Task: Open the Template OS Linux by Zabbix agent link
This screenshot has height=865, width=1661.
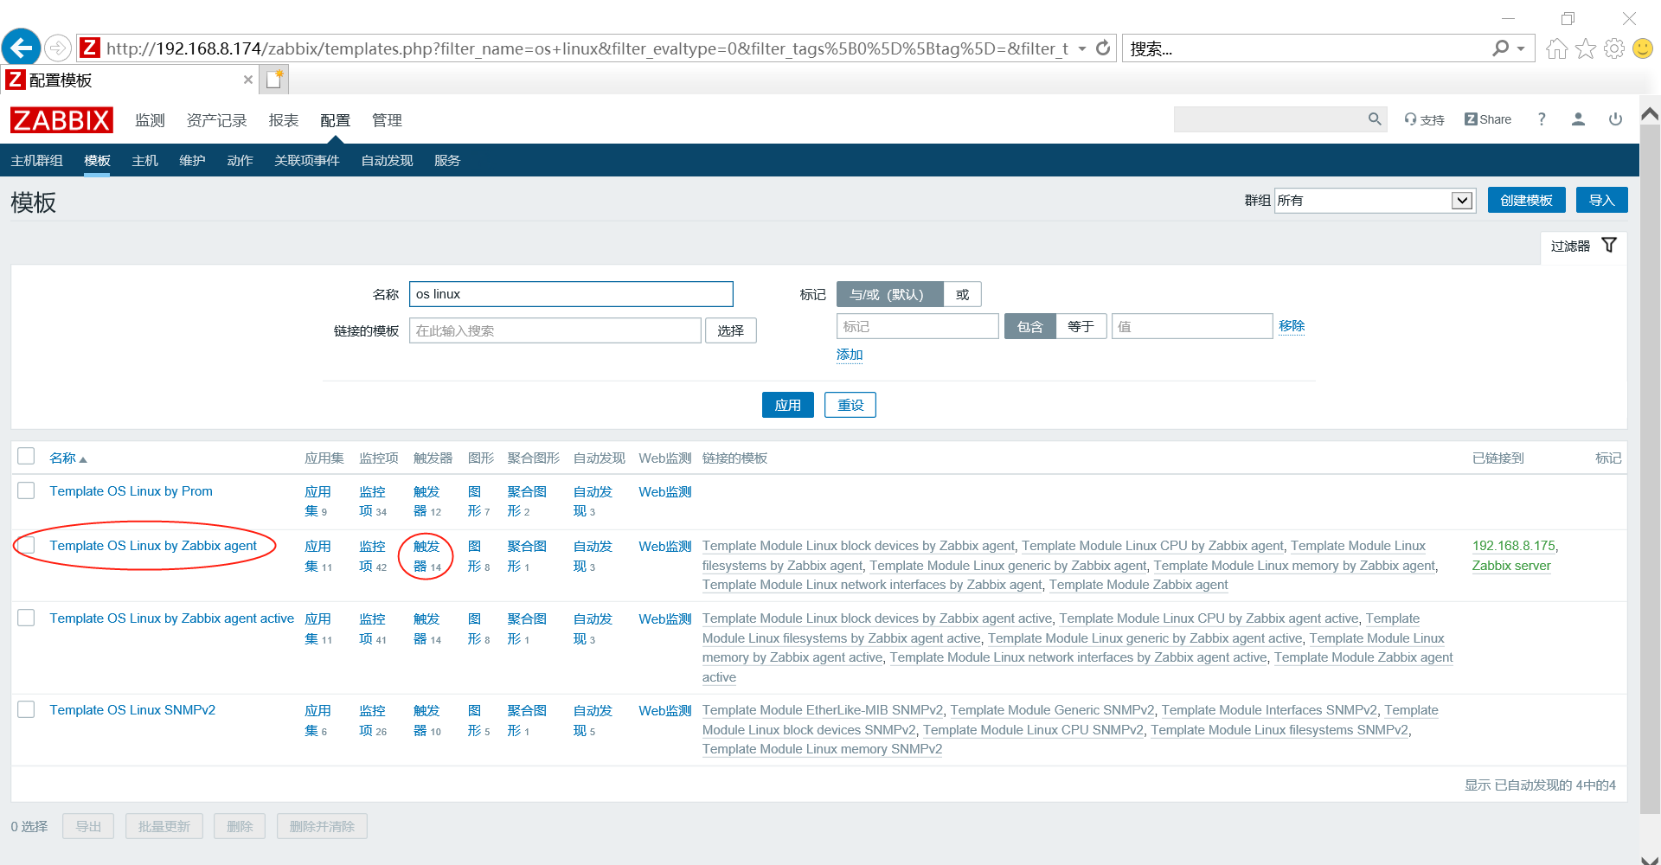Action: (153, 546)
